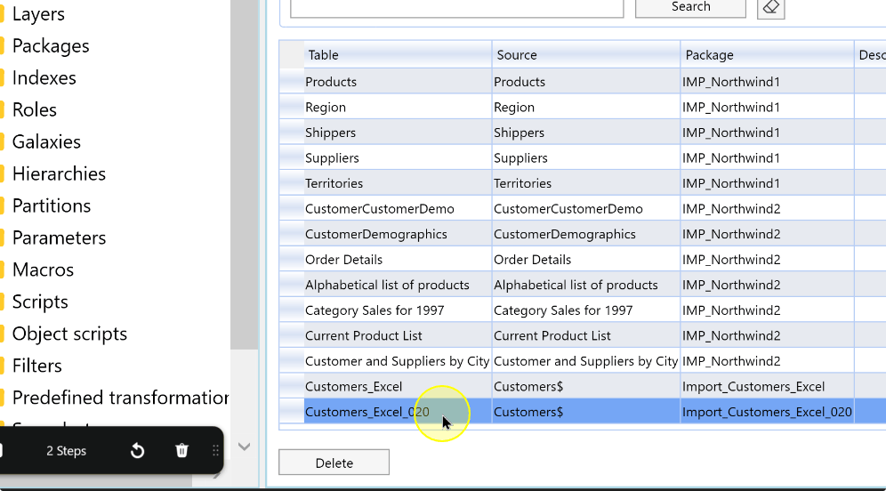Viewport: 886px width, 491px height.
Task: Click Import_Customers_Excel_020 package cell
Action: point(768,412)
